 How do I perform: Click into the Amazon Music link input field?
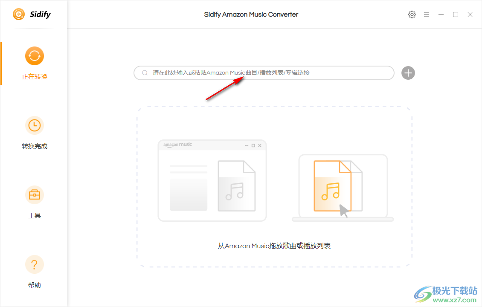coord(264,73)
